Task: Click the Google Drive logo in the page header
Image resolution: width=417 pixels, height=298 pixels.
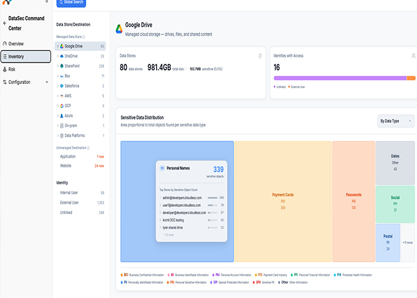Action: [119, 29]
